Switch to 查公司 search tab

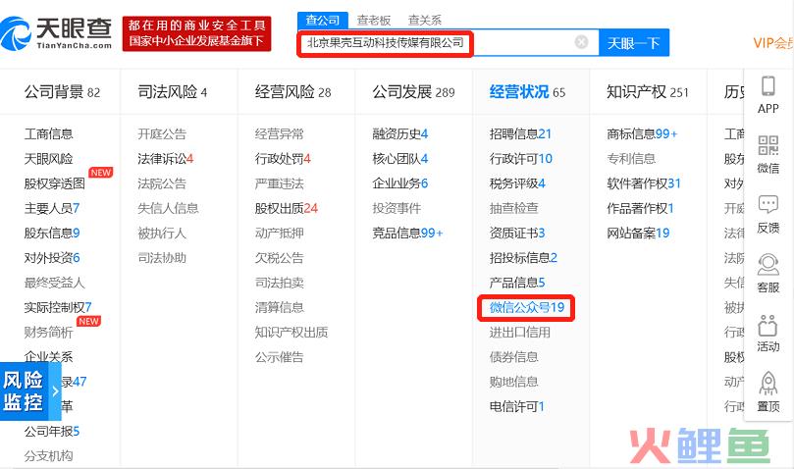pyautogui.click(x=323, y=21)
